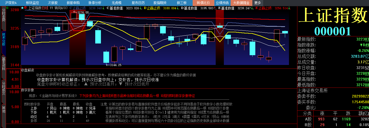This screenshot has width=369, height=128.
Task: Switch to the 新三板 tab
Action: point(182,3)
